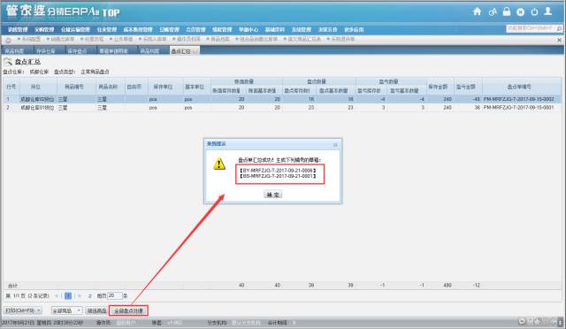Open the 往来管理 menu
The width and height of the screenshot is (566, 329).
[106, 29]
